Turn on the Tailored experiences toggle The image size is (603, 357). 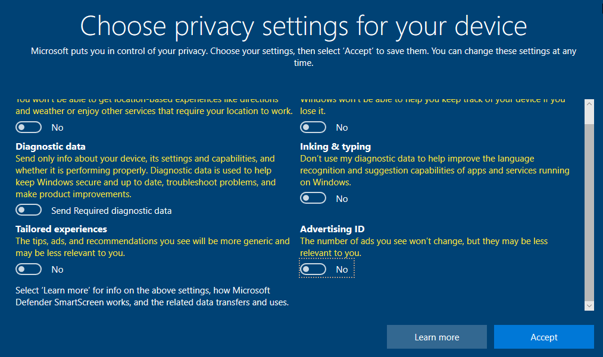coord(29,269)
